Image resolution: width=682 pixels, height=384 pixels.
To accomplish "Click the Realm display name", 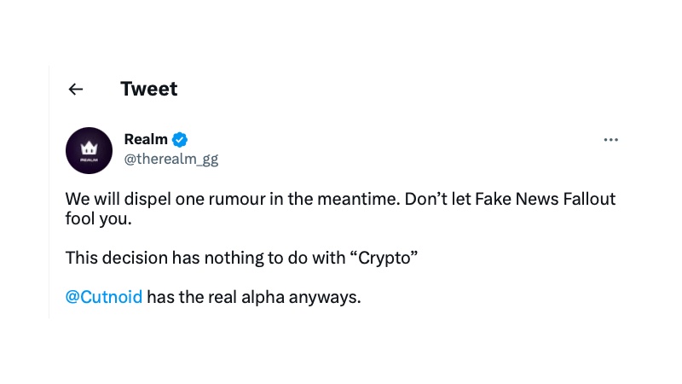I will tap(146, 139).
